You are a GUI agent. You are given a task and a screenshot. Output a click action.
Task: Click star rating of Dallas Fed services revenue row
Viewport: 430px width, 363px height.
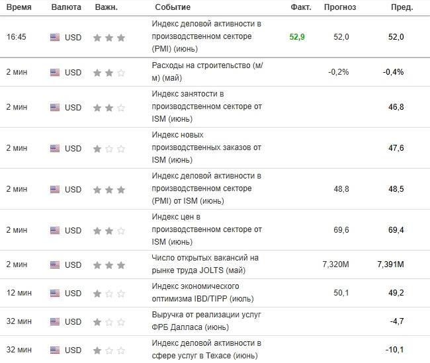109,322
